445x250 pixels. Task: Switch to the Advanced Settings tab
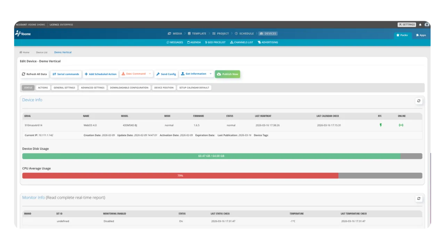pos(92,87)
